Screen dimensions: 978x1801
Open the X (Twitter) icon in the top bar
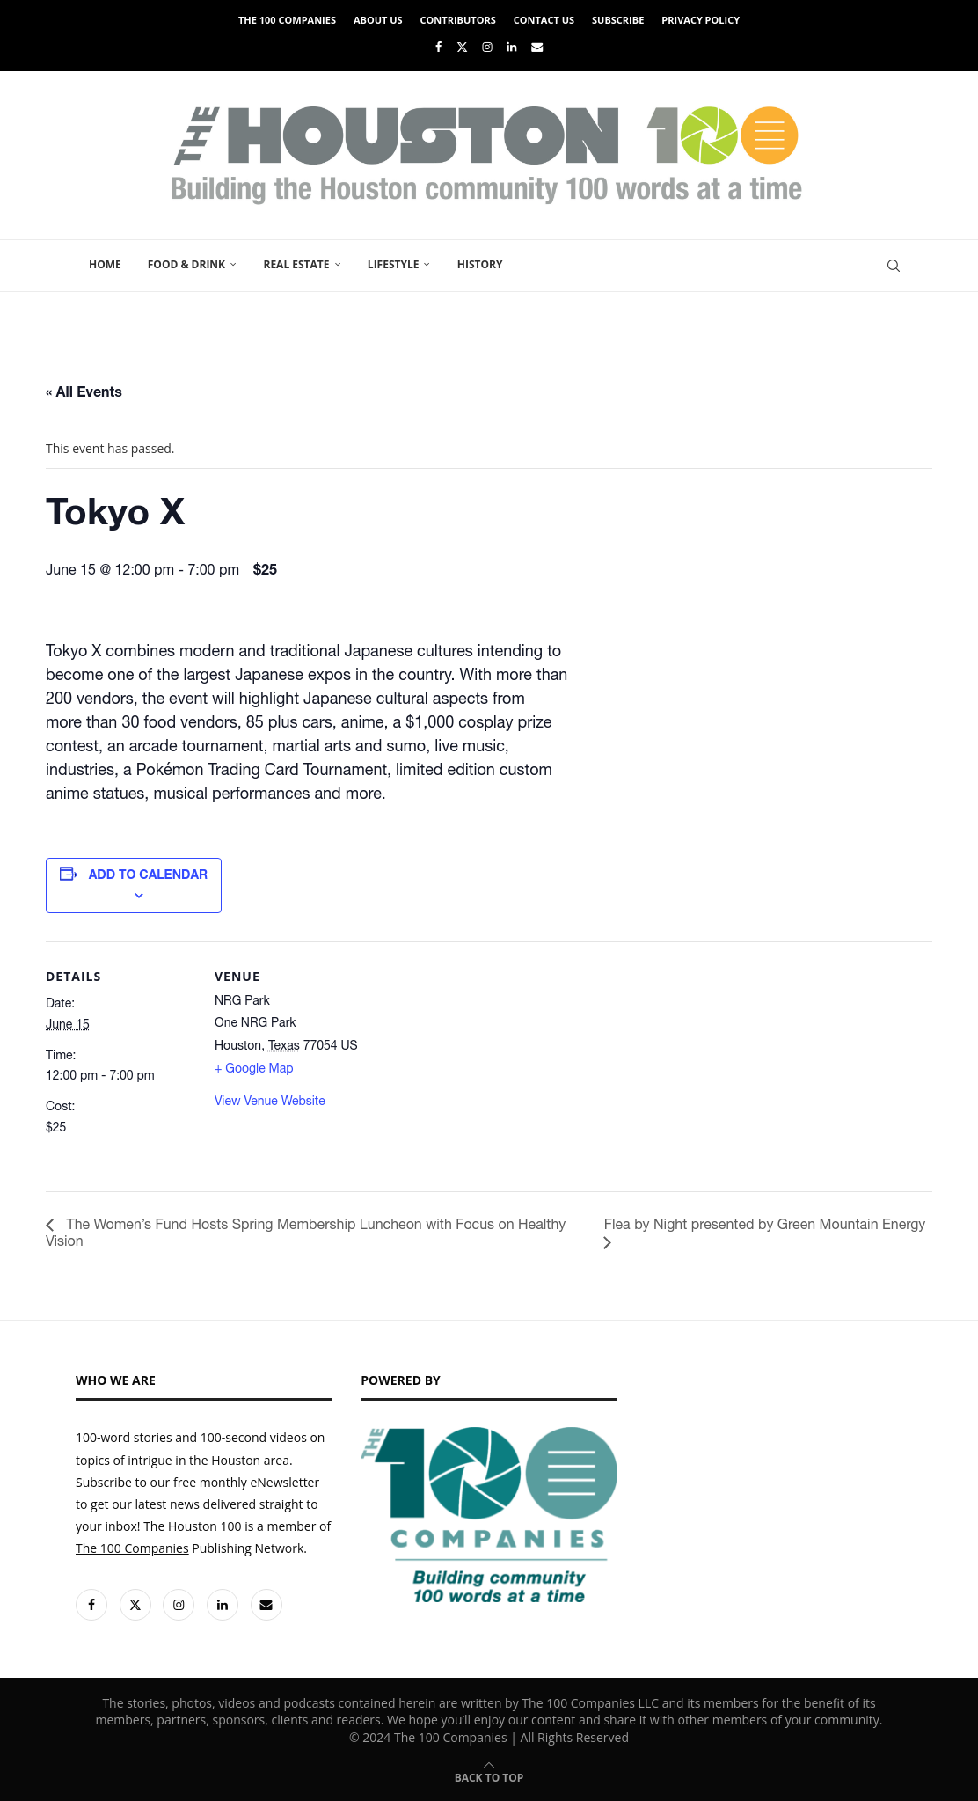tap(462, 48)
